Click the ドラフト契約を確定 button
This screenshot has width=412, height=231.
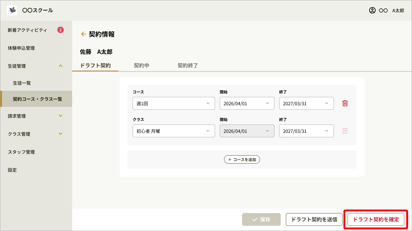point(376,219)
